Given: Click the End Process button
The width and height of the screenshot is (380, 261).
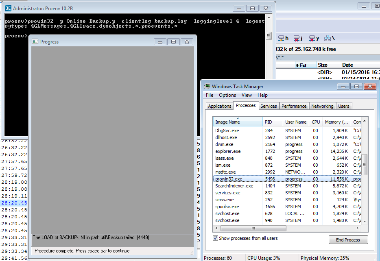Looking at the screenshot, I should pos(348,240).
